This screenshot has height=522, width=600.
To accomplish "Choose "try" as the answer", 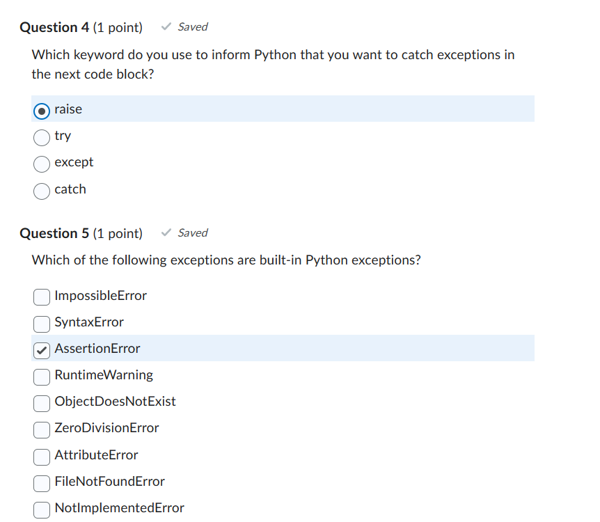I will pos(41,138).
